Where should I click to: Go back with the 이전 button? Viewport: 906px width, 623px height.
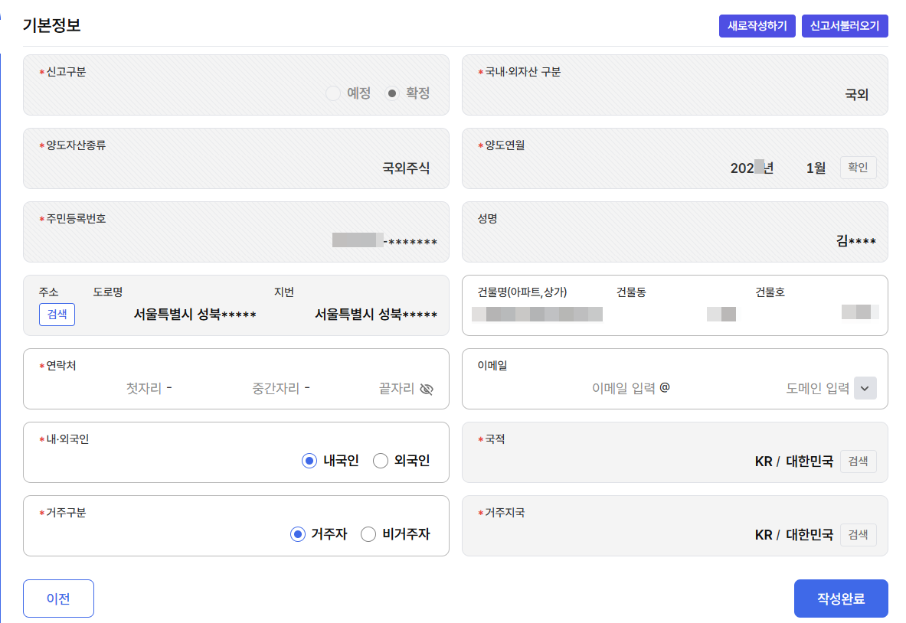[x=58, y=599]
